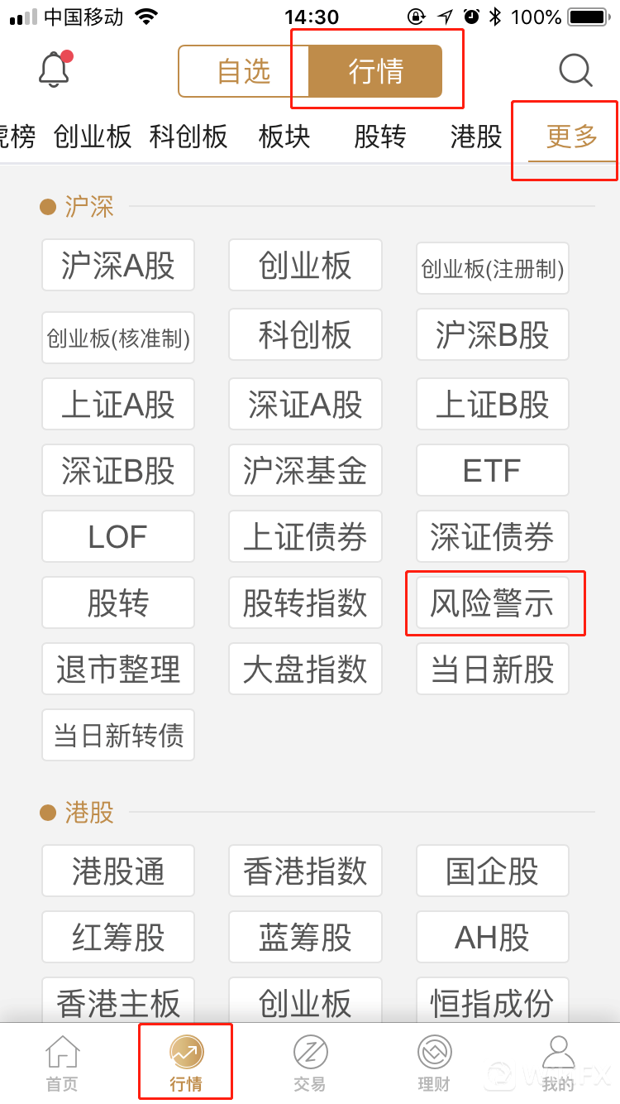This screenshot has width=620, height=1104.
Task: Switch to the 科创板 top tab
Action: [188, 137]
